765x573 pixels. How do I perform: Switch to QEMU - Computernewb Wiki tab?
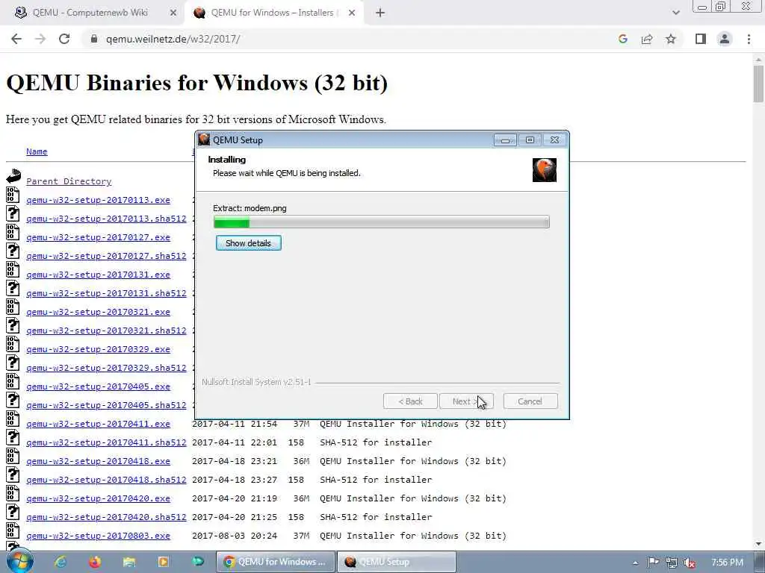(90, 13)
